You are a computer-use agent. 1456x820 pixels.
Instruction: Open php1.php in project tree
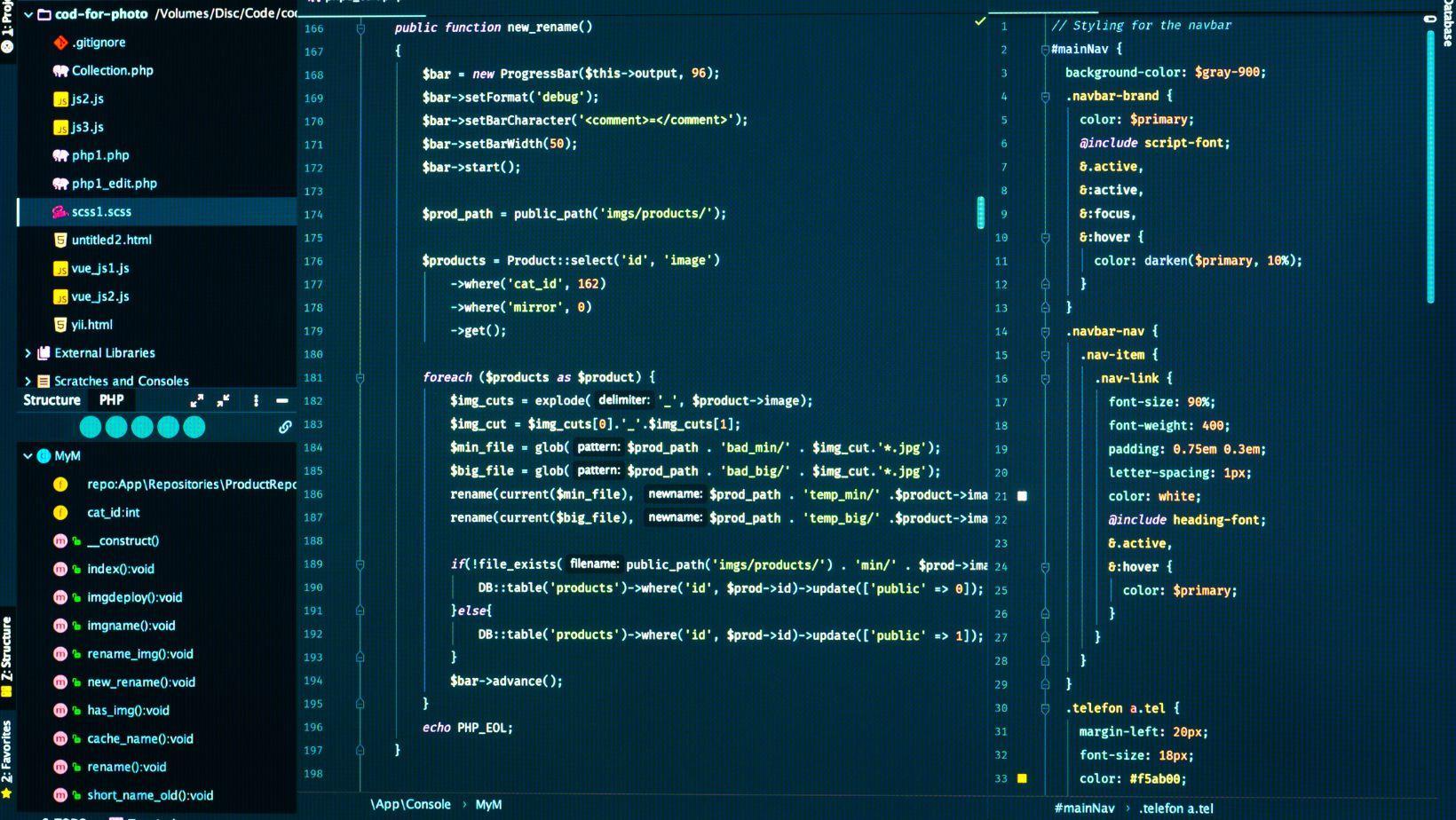tap(100, 155)
